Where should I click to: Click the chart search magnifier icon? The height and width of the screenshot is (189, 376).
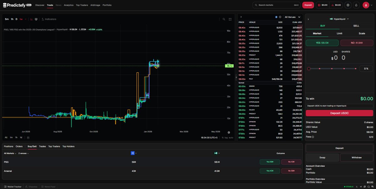[x=224, y=19]
